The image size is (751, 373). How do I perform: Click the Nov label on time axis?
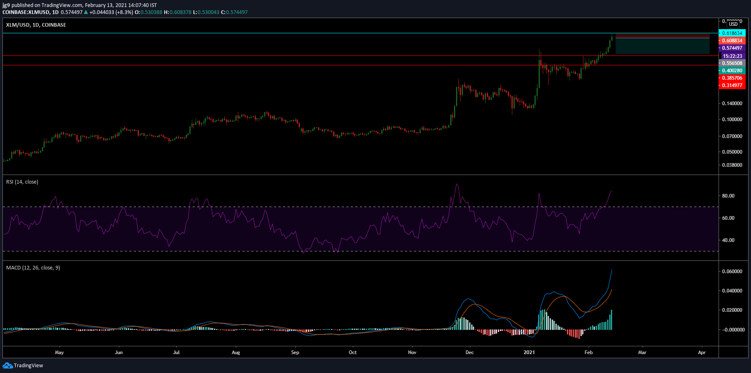point(412,352)
